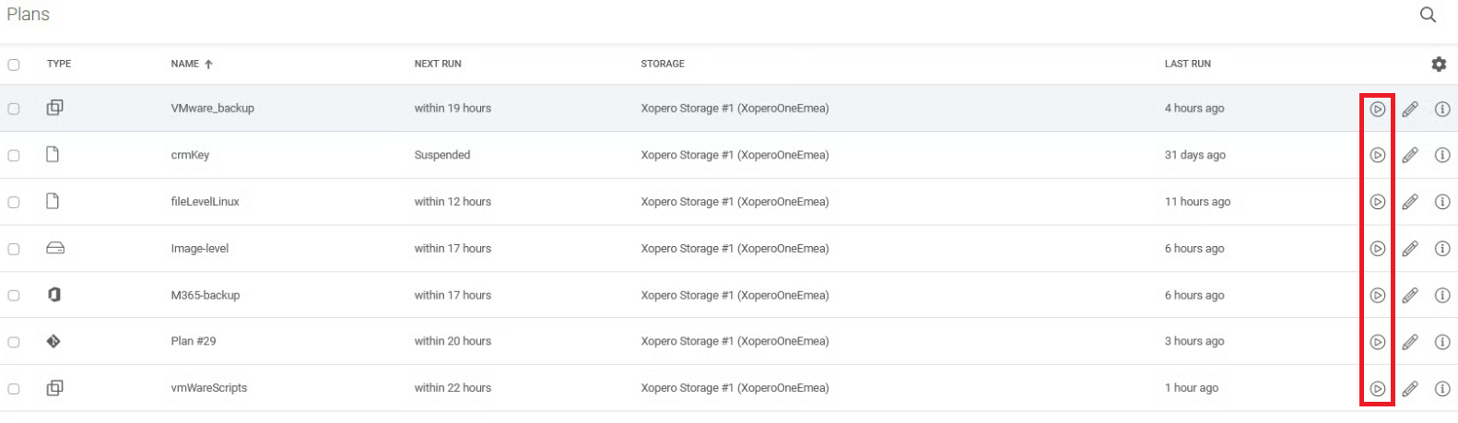Sort plans by the NAME column
This screenshot has height=423, width=1458.
(x=185, y=65)
